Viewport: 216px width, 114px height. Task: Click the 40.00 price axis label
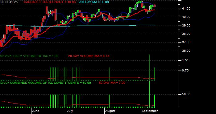point(186,17)
